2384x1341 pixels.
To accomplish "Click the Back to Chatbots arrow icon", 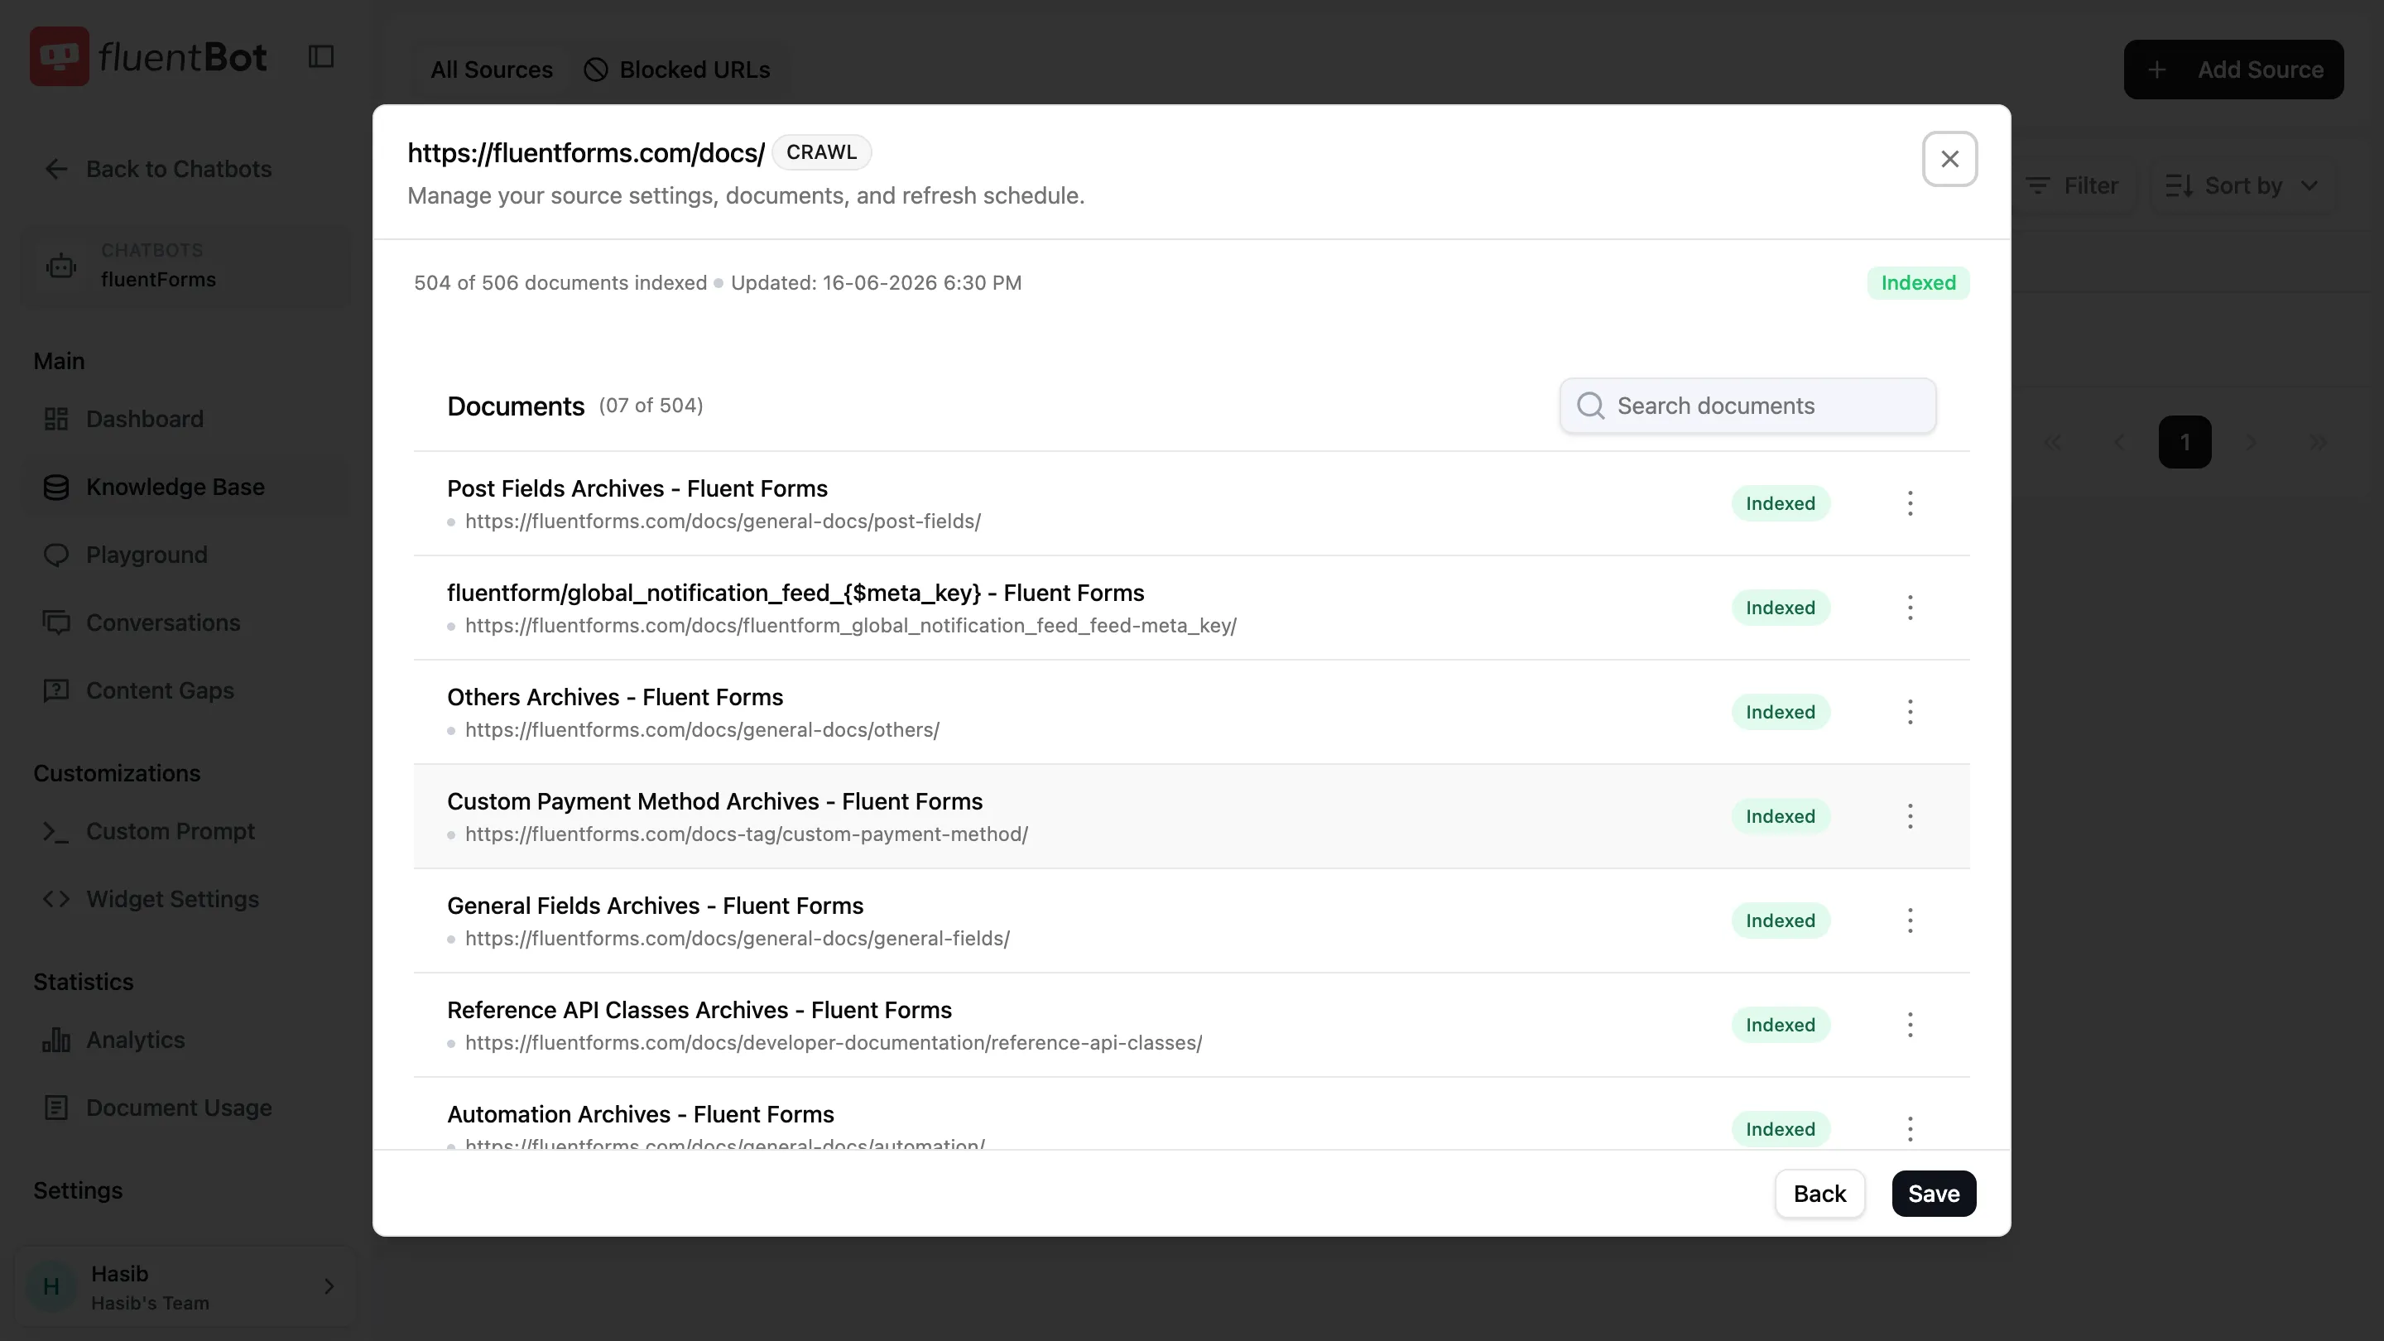I will click(56, 170).
